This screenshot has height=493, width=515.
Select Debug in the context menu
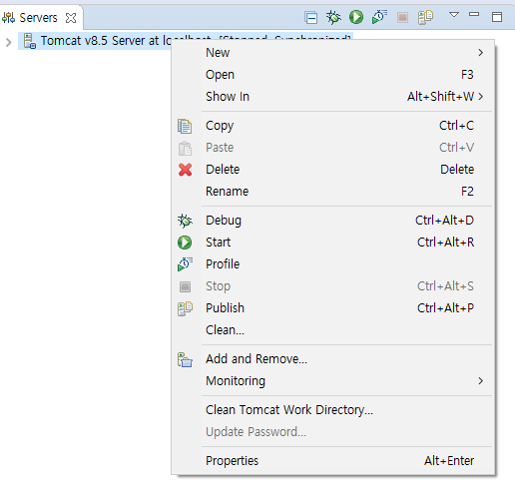[333, 221]
